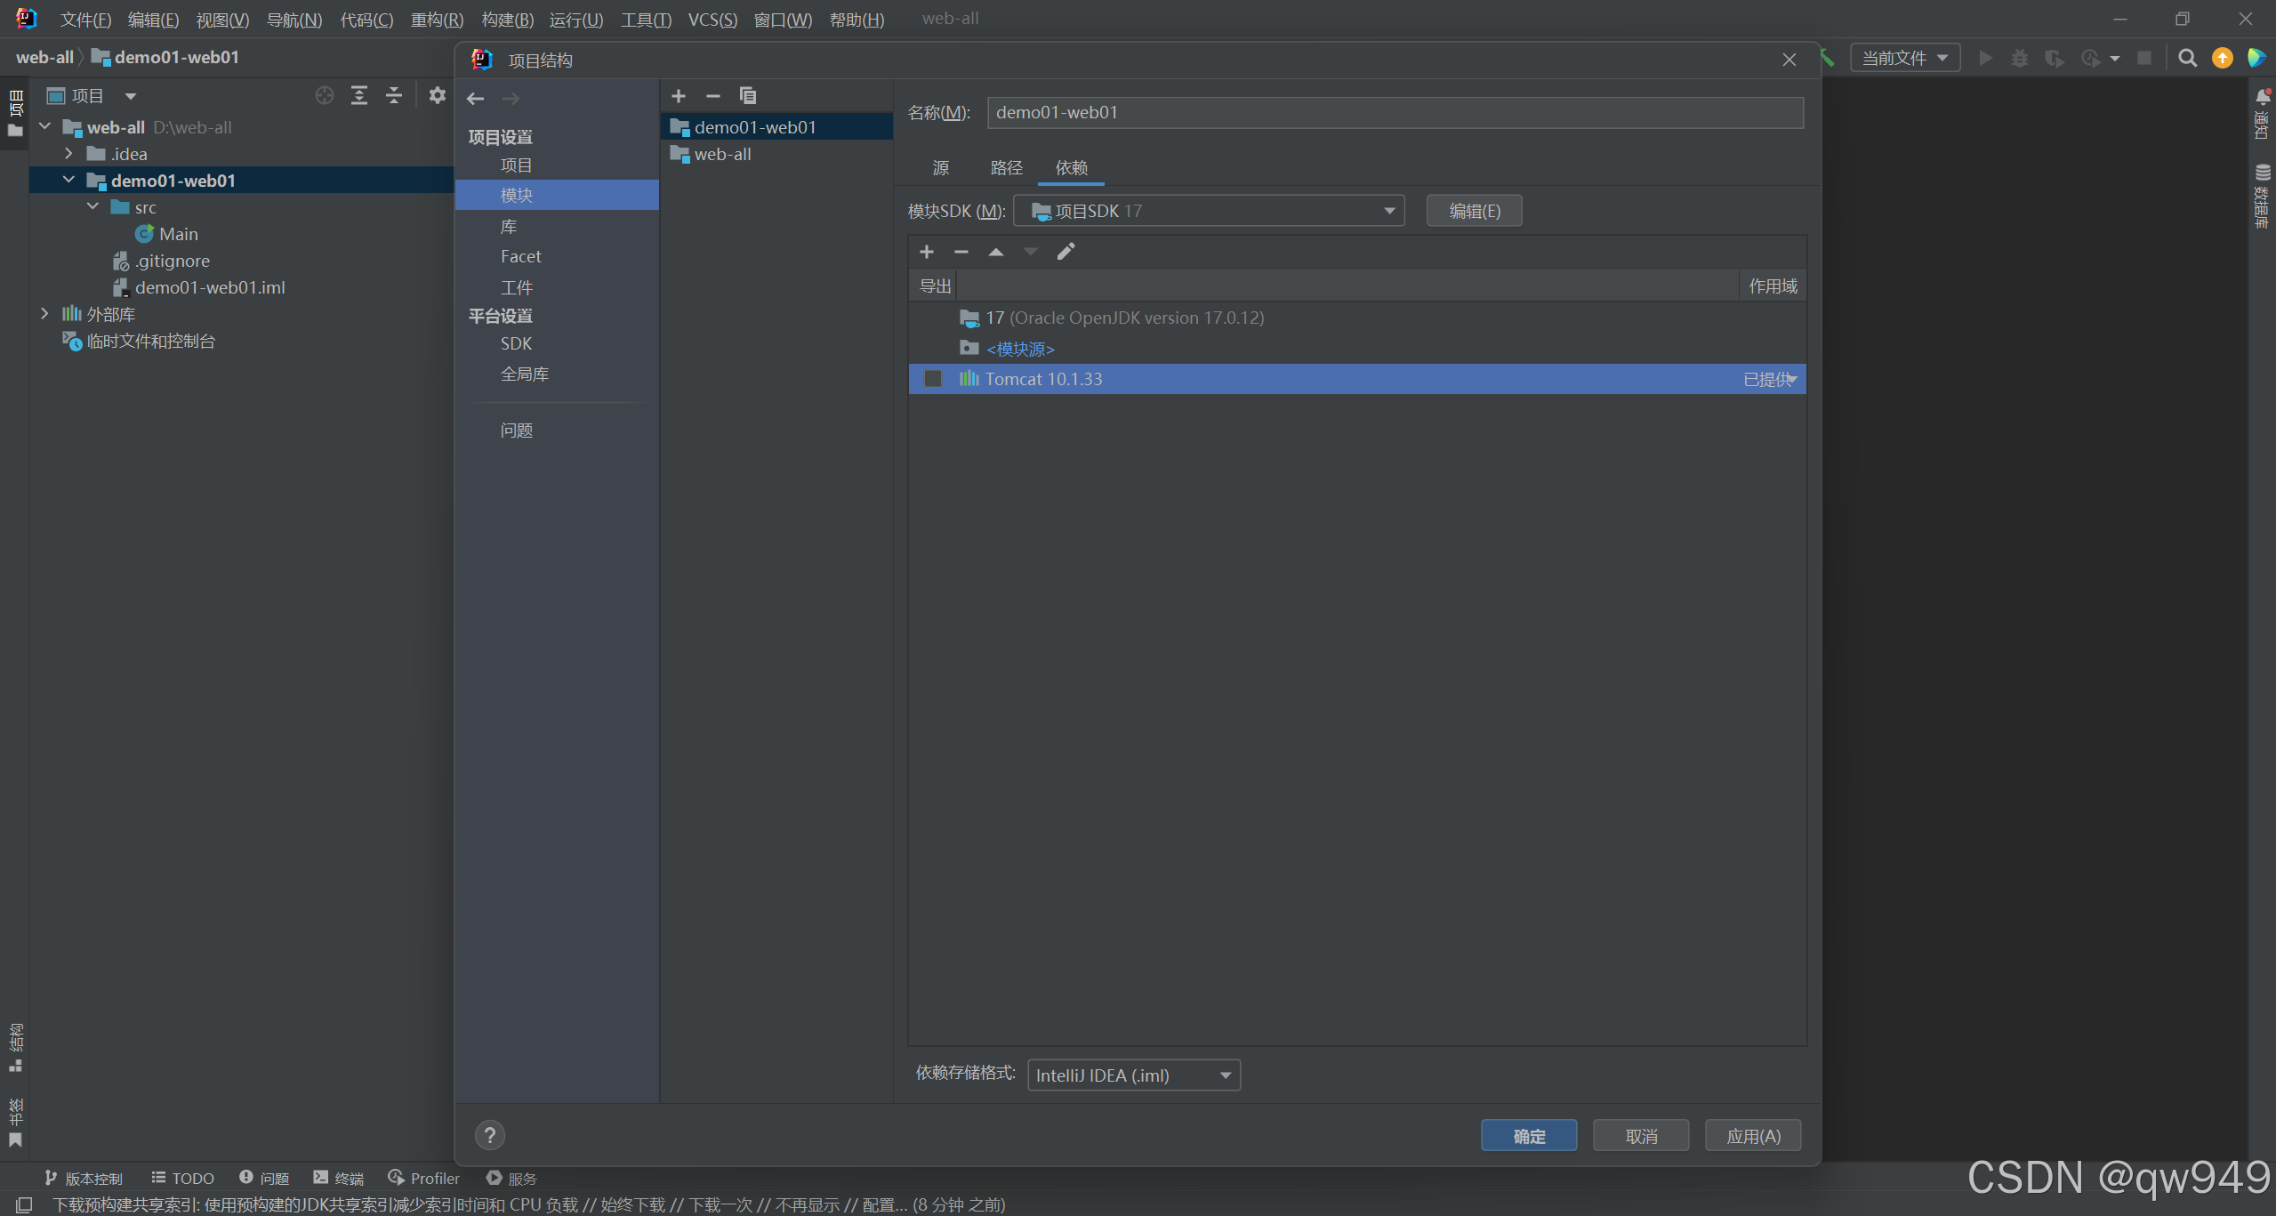This screenshot has width=2276, height=1216.
Task: Click the add dependency plus icon
Action: [927, 252]
